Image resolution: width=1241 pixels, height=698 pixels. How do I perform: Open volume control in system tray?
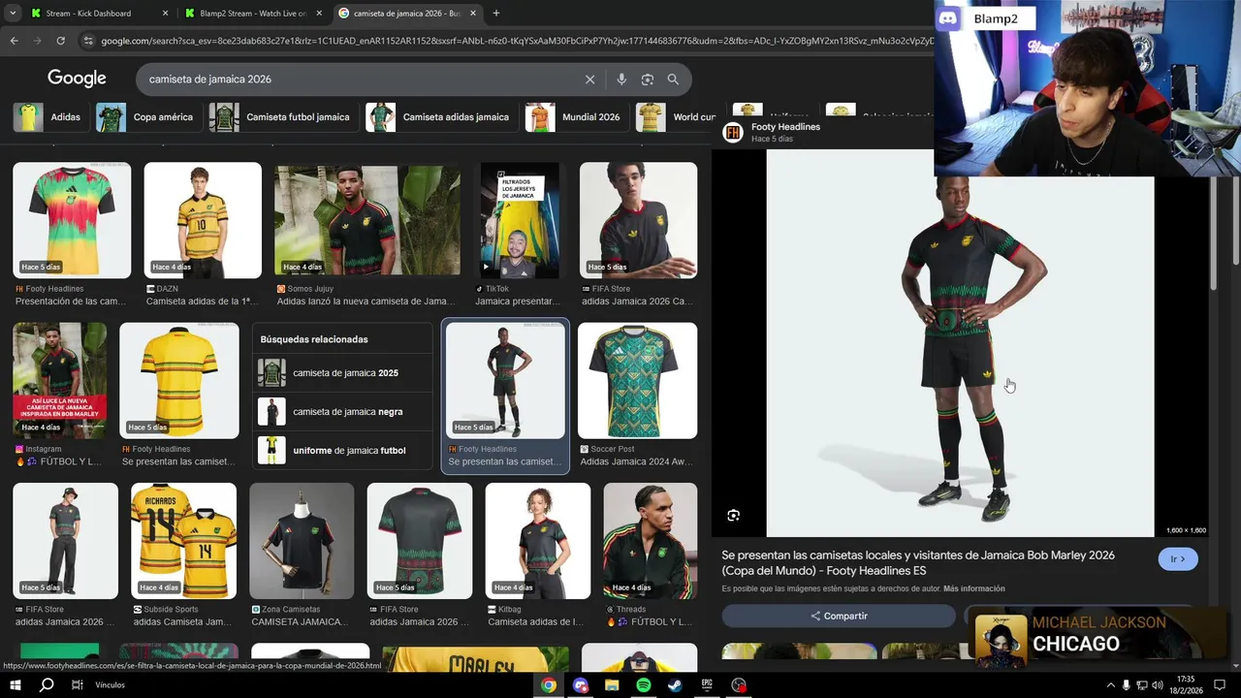pos(1157,685)
